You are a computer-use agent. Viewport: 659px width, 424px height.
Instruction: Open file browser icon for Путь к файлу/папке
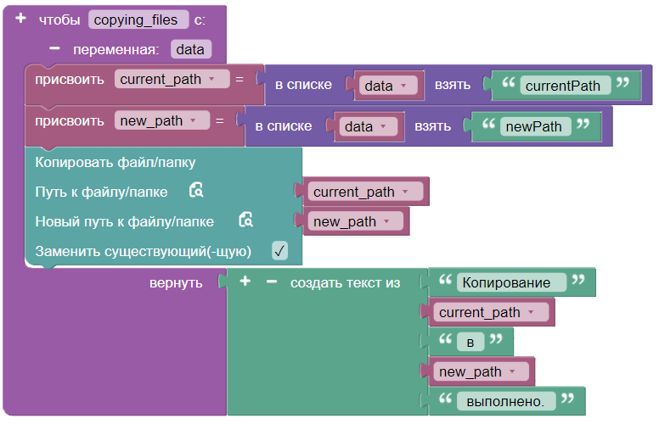tap(196, 190)
